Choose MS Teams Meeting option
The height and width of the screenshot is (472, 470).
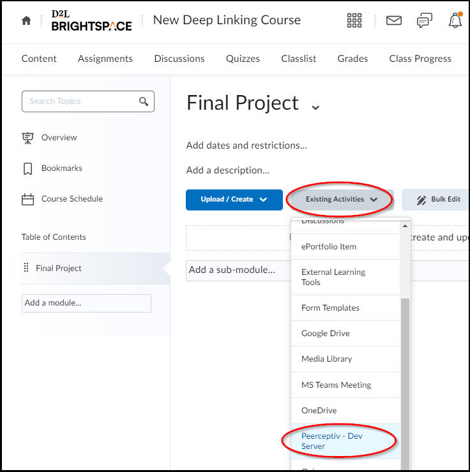[x=345, y=385]
